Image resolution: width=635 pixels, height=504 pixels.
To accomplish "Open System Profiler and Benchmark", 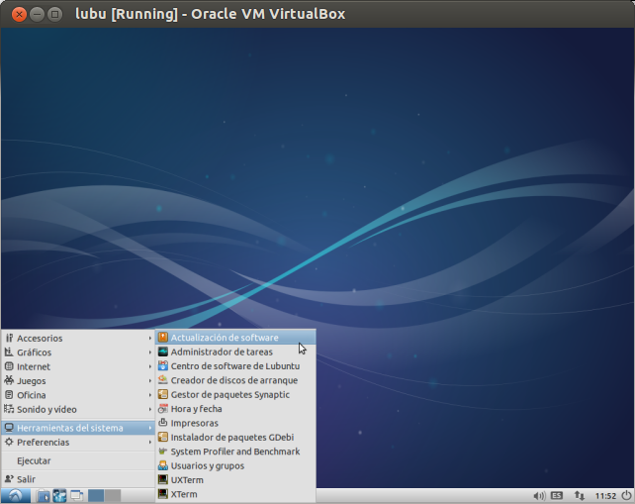I will click(x=235, y=452).
